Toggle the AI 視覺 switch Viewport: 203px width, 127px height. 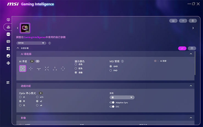coord(156,61)
